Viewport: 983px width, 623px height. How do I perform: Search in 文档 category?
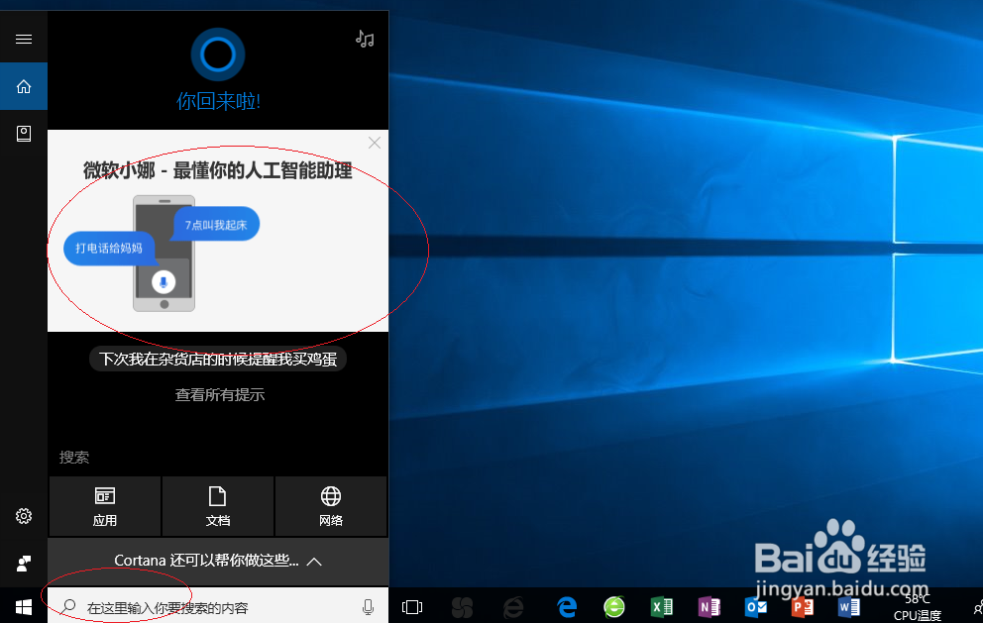coord(218,506)
